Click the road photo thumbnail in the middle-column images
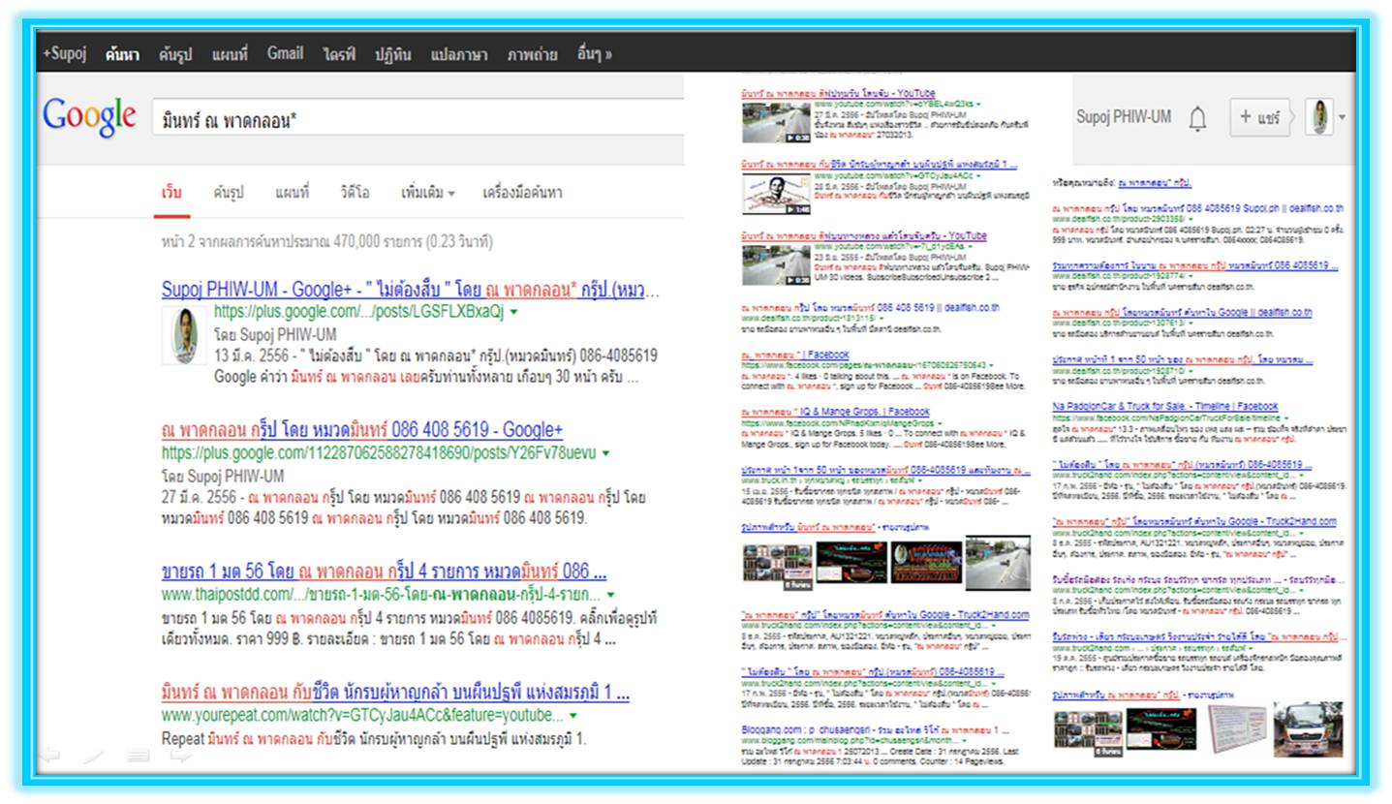This screenshot has height=804, width=1392. point(998,562)
